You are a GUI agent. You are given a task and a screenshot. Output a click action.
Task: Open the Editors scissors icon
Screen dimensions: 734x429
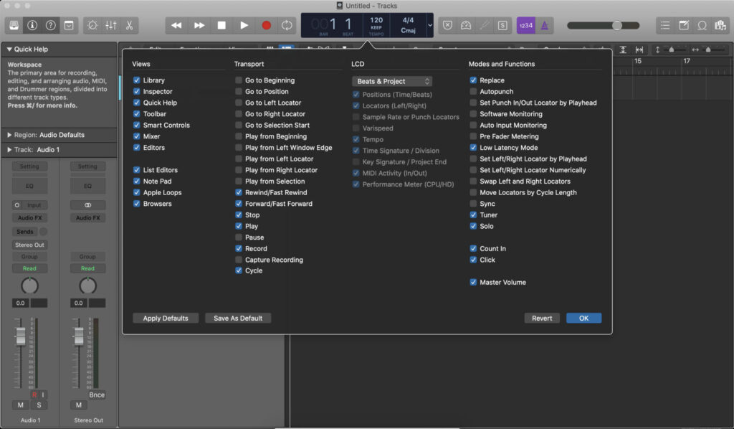129,25
